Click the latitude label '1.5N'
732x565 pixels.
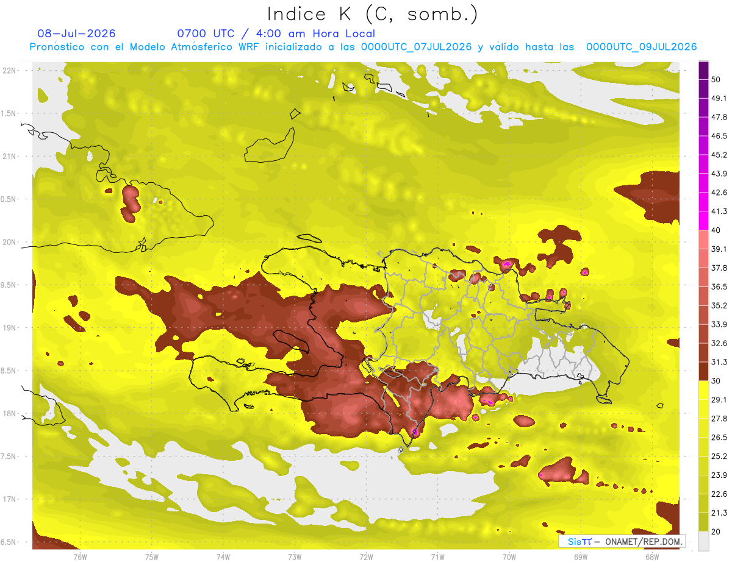point(10,114)
